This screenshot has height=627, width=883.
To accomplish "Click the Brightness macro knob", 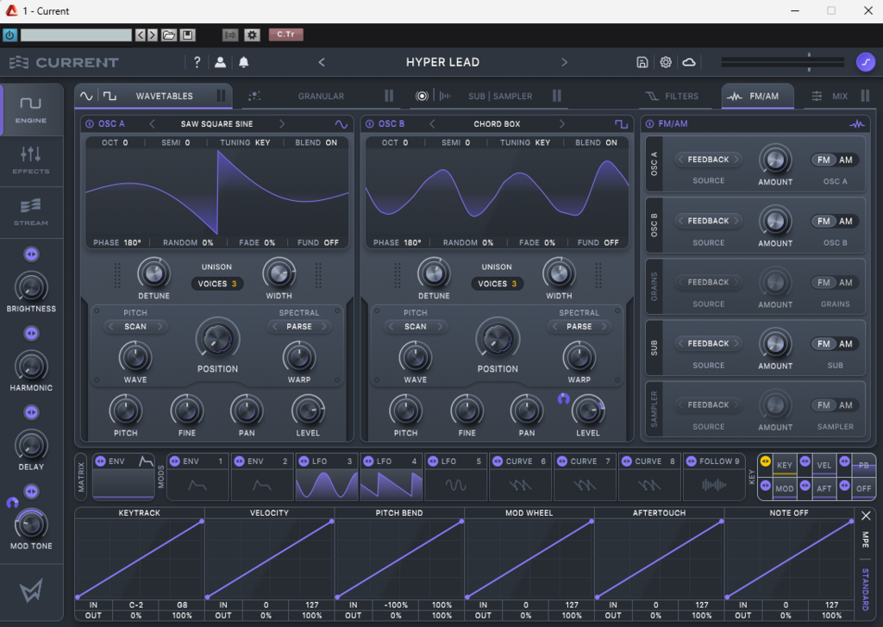I will 31,287.
